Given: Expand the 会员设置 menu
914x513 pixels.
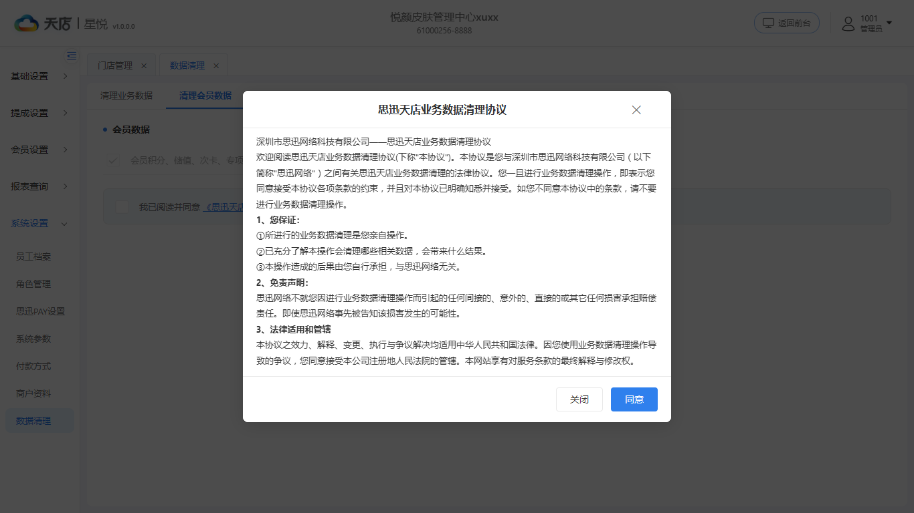Looking at the screenshot, I should [x=39, y=150].
